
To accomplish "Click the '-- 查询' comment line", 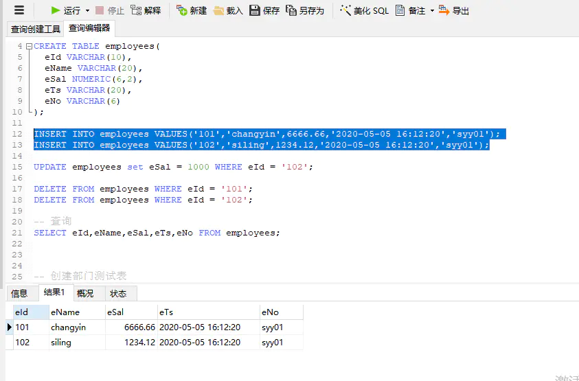I will [52, 222].
